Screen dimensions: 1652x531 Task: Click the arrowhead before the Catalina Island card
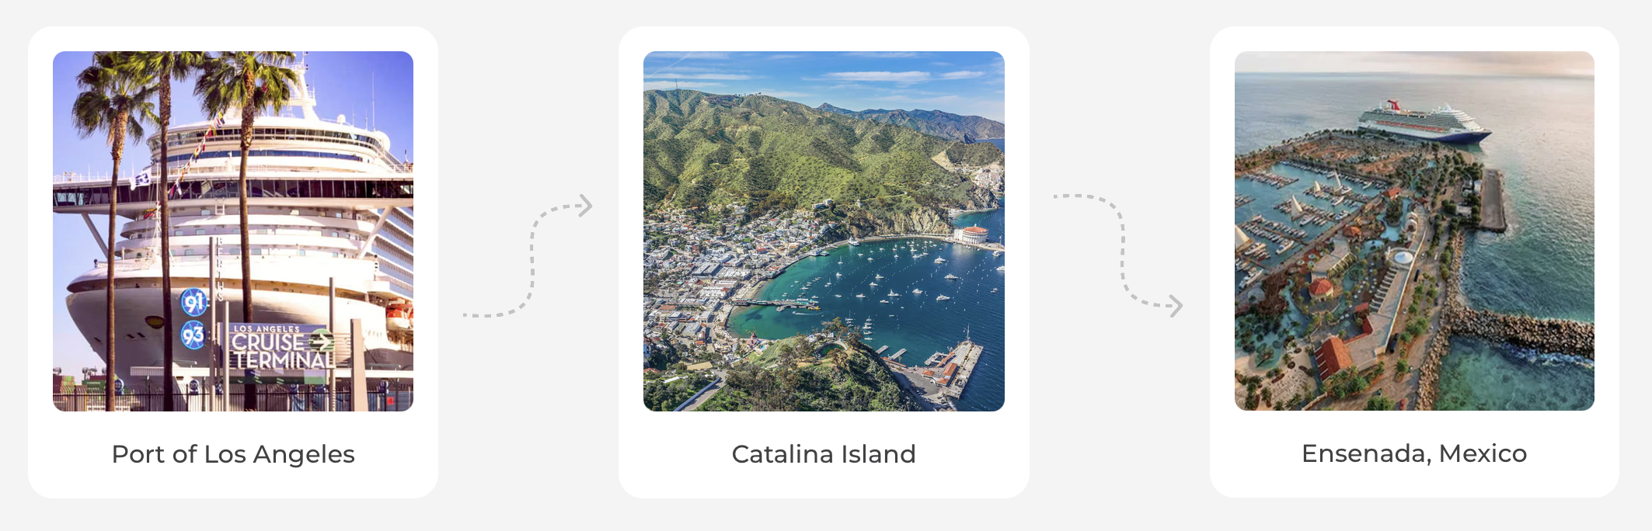tap(586, 206)
